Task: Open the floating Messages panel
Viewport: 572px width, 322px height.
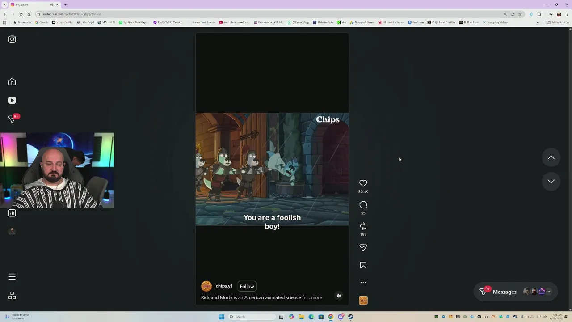Action: point(516,292)
